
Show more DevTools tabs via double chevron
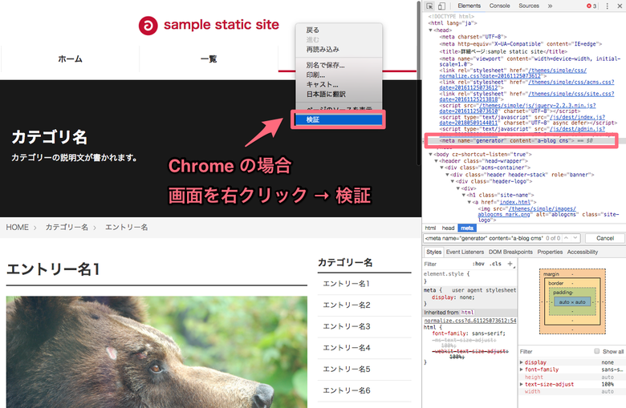(550, 6)
